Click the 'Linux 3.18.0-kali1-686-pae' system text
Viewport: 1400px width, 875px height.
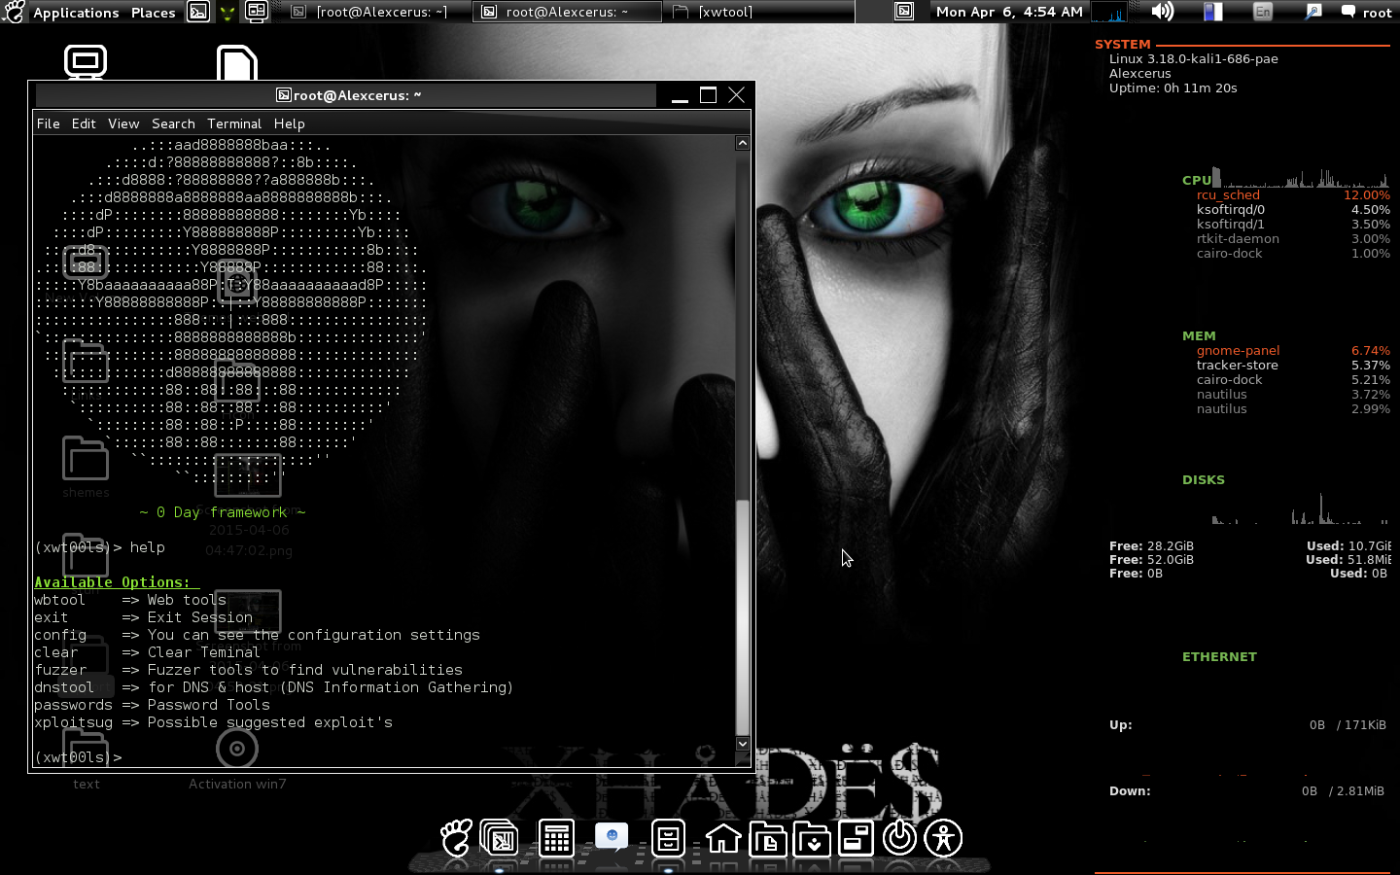click(1193, 58)
